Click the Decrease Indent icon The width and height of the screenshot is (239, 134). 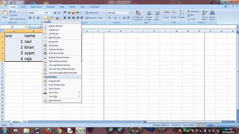(x=78, y=18)
